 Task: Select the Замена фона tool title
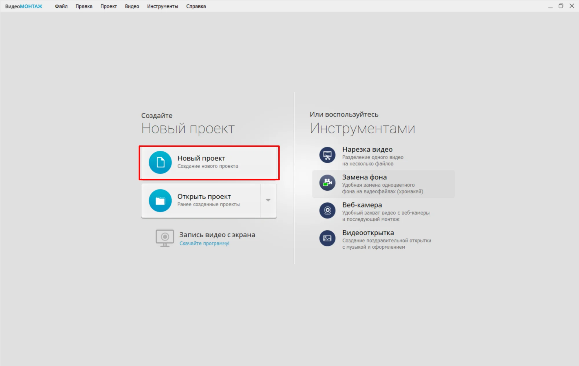pyautogui.click(x=365, y=177)
